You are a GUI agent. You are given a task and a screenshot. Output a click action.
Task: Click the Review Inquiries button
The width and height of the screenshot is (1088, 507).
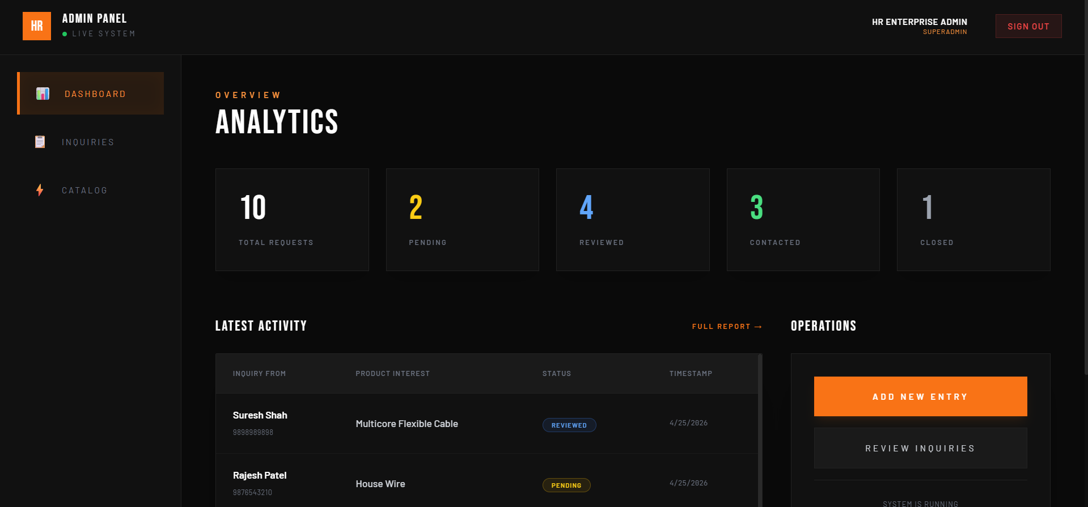[920, 448]
